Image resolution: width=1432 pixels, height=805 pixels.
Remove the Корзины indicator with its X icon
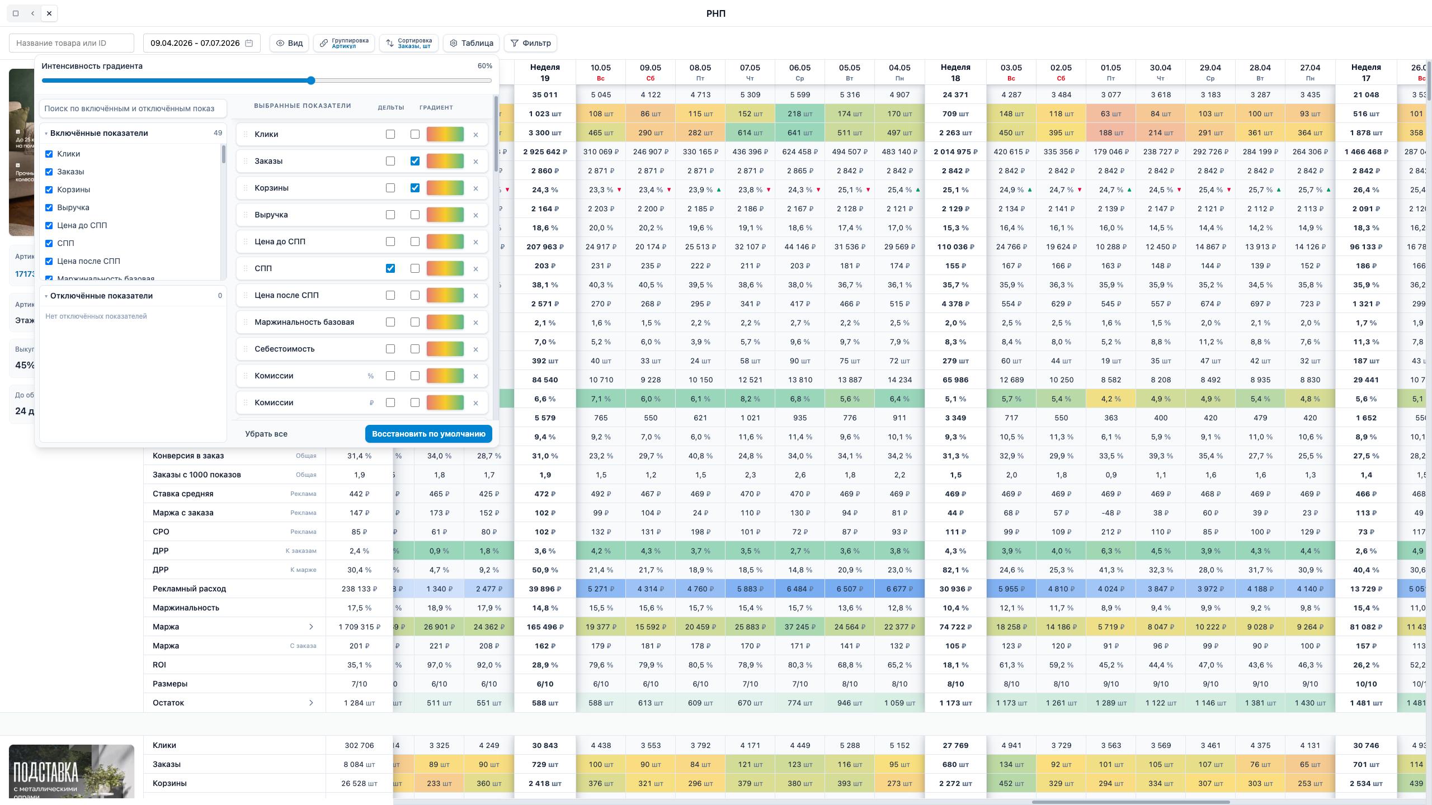[x=475, y=188]
